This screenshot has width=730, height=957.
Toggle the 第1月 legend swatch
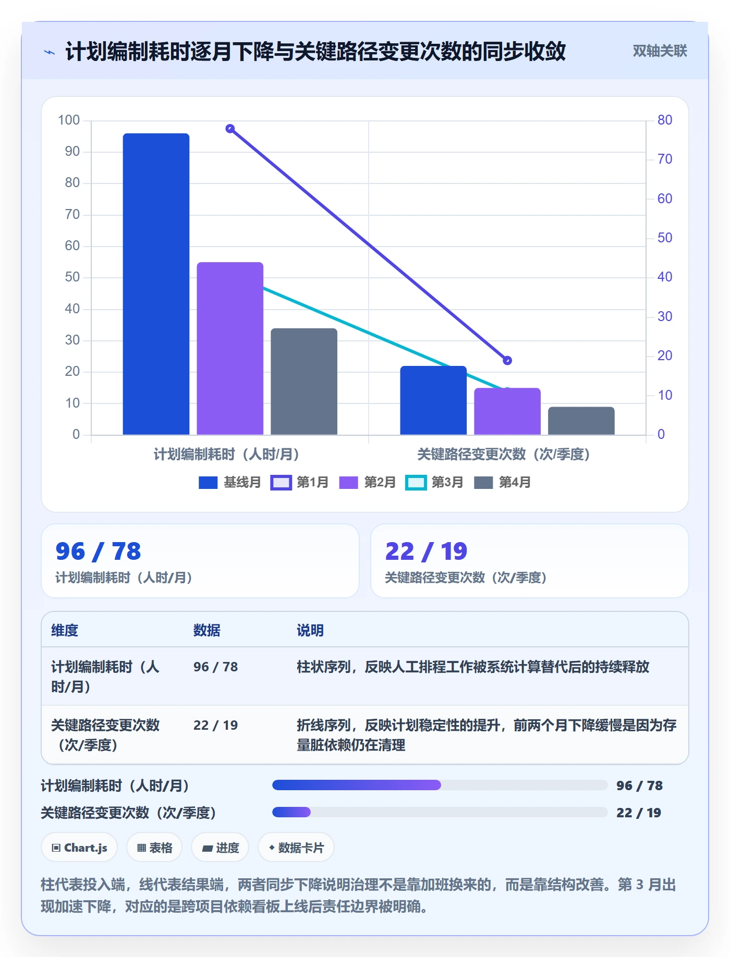[281, 483]
